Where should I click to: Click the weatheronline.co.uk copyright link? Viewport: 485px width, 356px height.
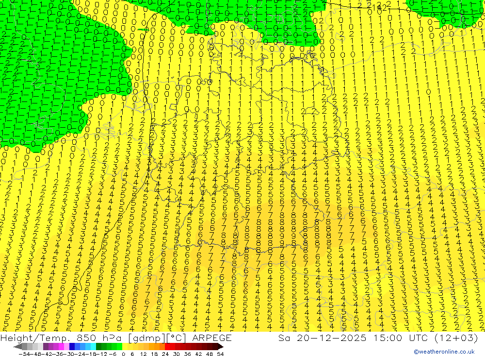point(444,352)
